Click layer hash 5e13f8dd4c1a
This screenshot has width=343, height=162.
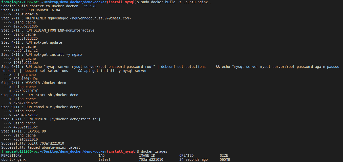click(26, 14)
